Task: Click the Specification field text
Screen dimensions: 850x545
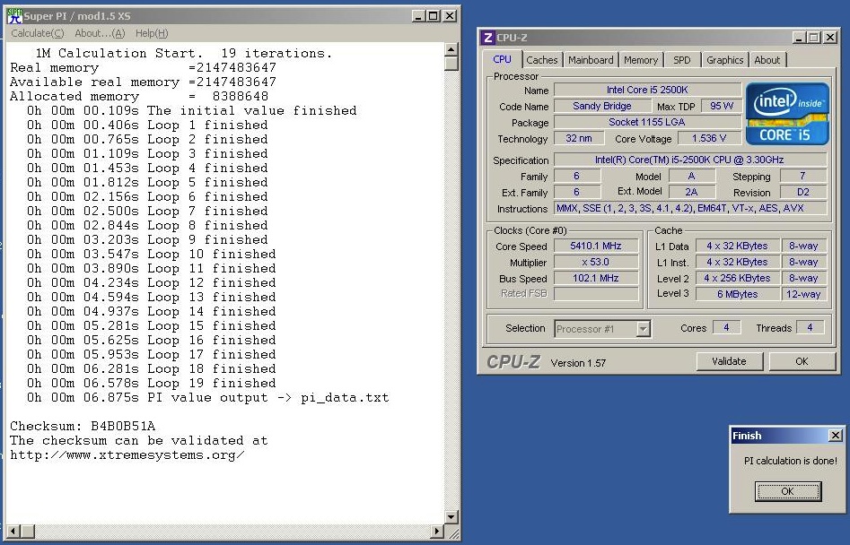Action: point(689,160)
